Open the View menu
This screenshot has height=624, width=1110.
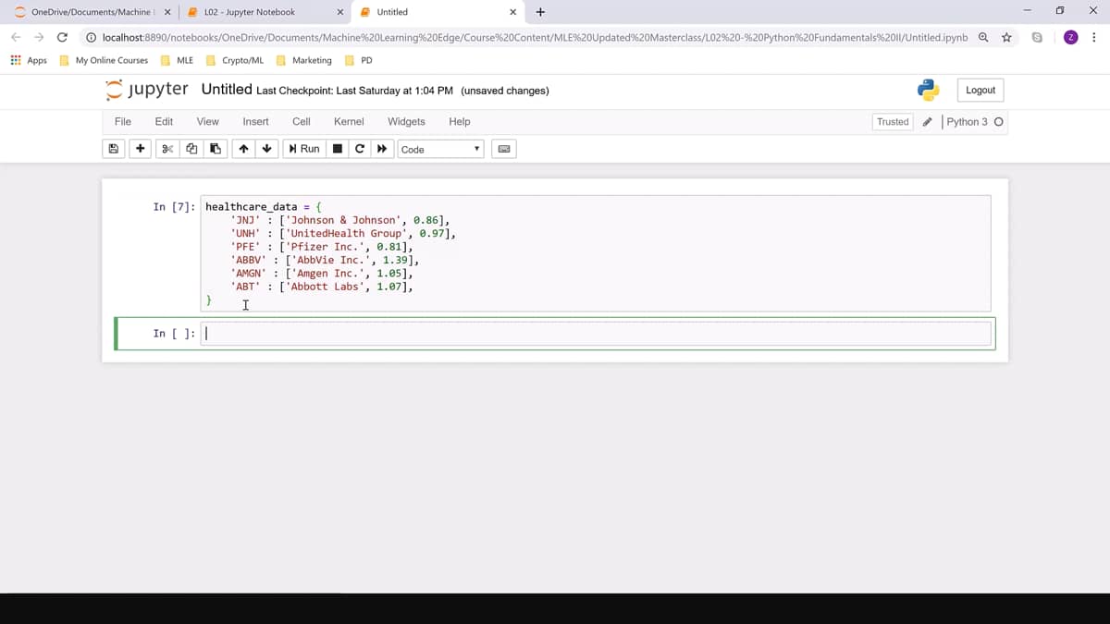(x=208, y=122)
